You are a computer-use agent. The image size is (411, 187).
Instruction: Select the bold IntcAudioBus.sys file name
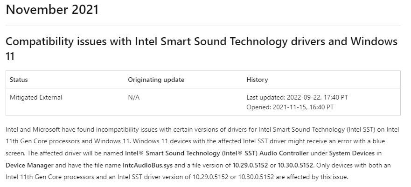[147, 165]
